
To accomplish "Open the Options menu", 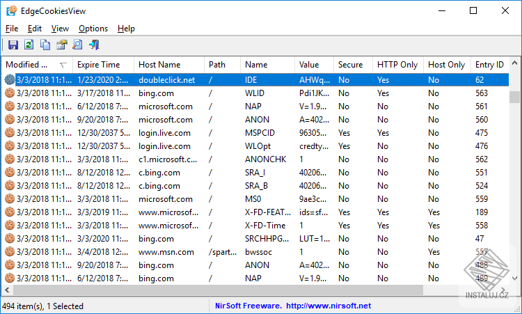I will pyautogui.click(x=93, y=29).
